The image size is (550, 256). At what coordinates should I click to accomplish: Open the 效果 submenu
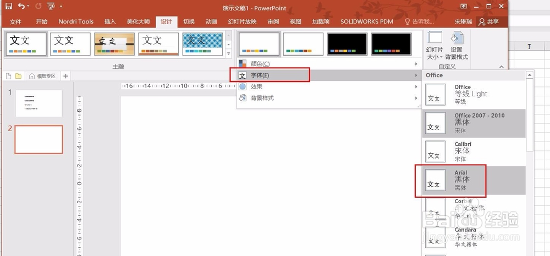328,87
